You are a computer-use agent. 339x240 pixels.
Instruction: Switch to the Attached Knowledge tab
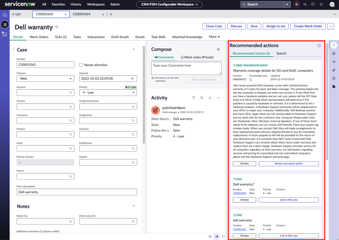(187, 37)
